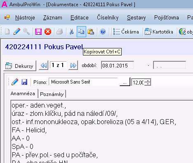This screenshot has width=193, height=163.
Task: Increase font size with the up spinner
Action: [148, 81]
